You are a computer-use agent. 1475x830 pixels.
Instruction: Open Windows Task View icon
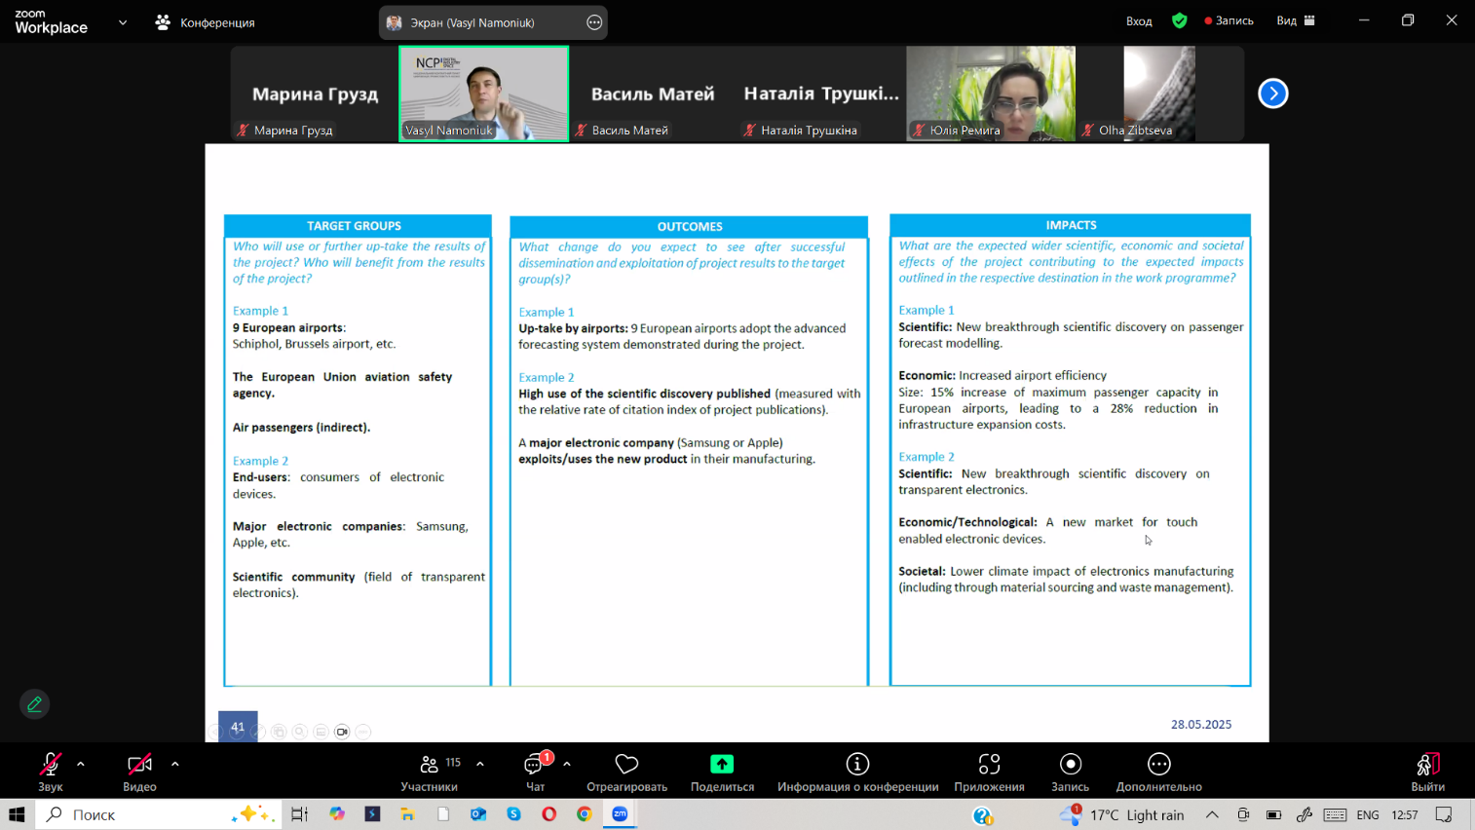[x=299, y=814]
